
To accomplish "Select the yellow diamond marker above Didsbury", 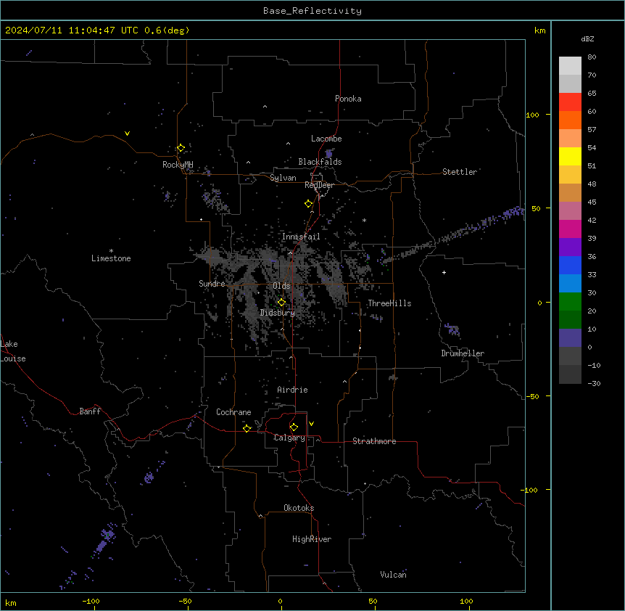I will (281, 303).
